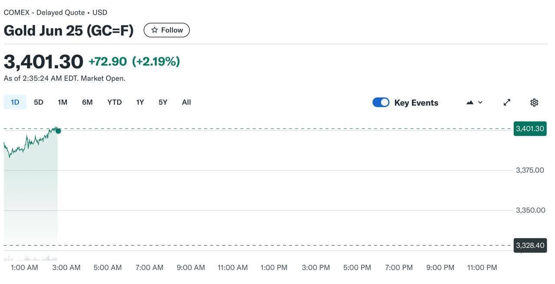
Task: Click the 3,328.40 previous close label
Action: coord(530,245)
